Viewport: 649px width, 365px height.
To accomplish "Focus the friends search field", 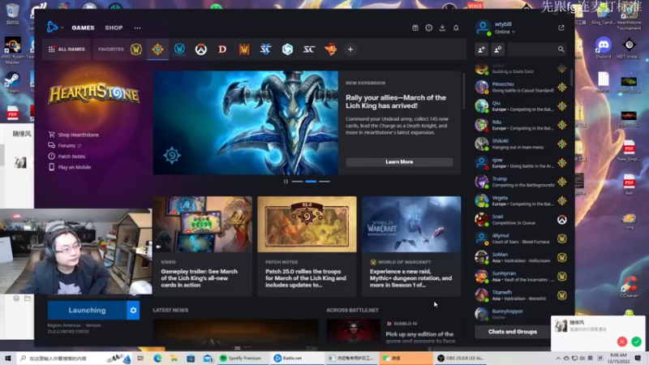I will pos(537,49).
